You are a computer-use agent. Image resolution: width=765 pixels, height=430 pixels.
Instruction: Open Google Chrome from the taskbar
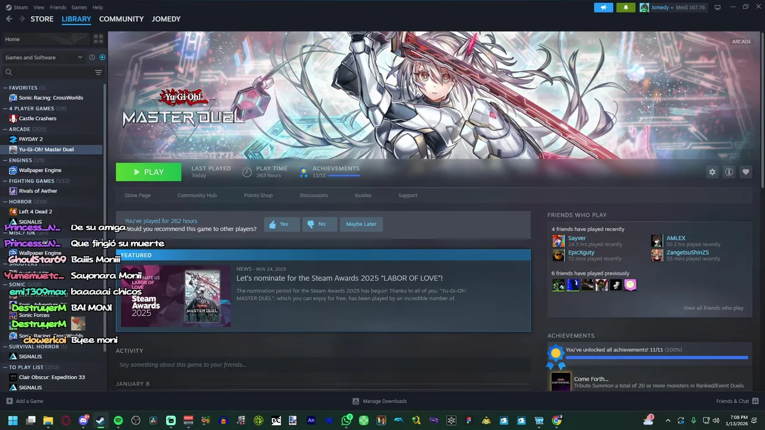tap(556, 420)
